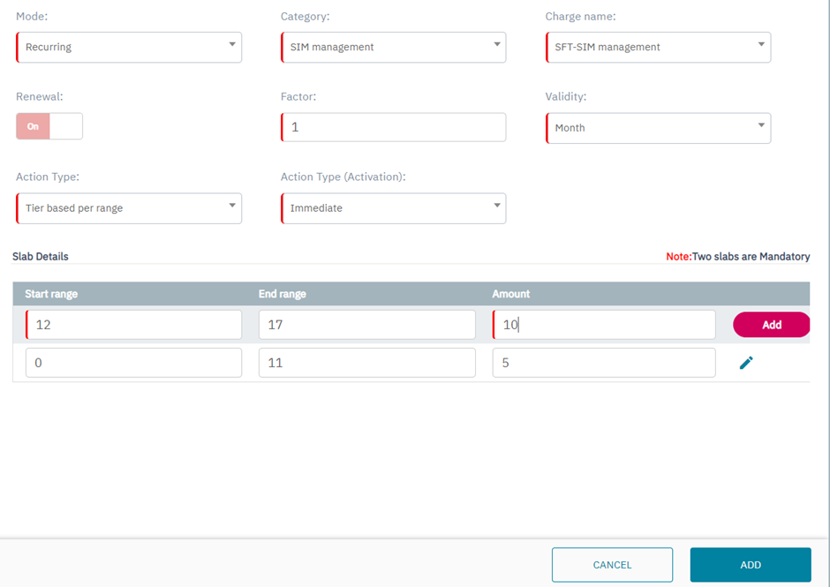Click the Start range column header
Image resolution: width=830 pixels, height=587 pixels.
[51, 294]
